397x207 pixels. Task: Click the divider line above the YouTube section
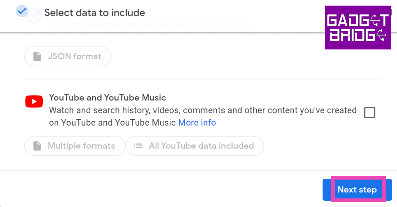pos(203,79)
